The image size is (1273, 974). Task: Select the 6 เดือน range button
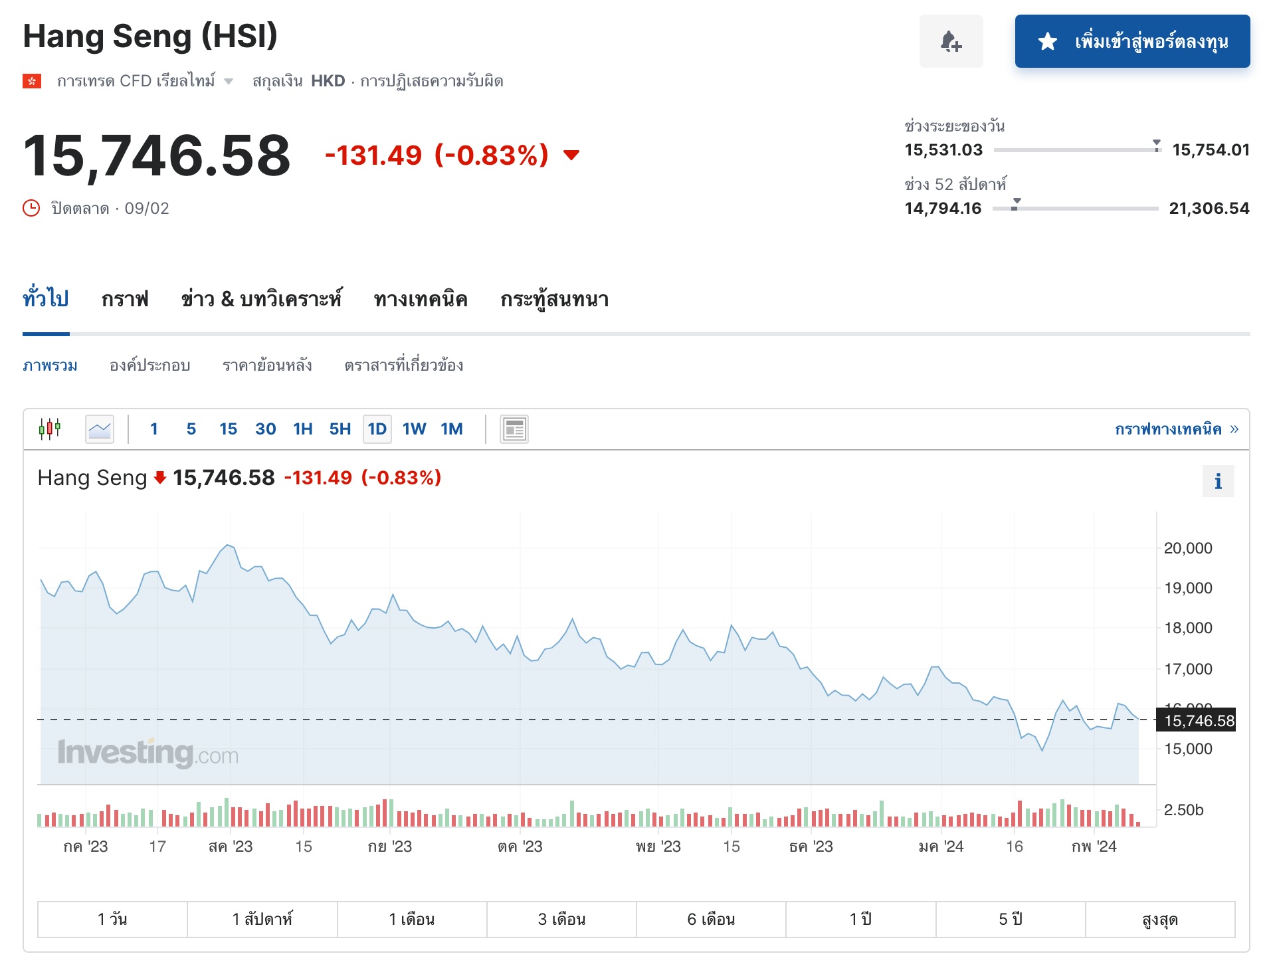point(711,920)
